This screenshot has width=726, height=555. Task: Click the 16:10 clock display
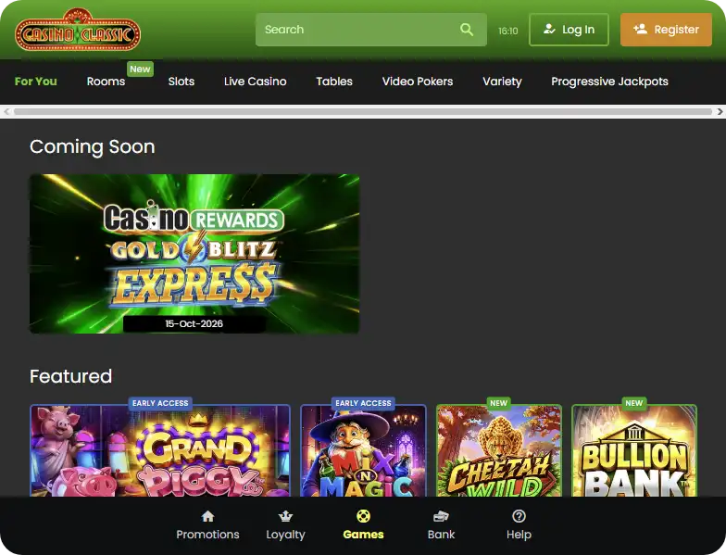(x=507, y=32)
